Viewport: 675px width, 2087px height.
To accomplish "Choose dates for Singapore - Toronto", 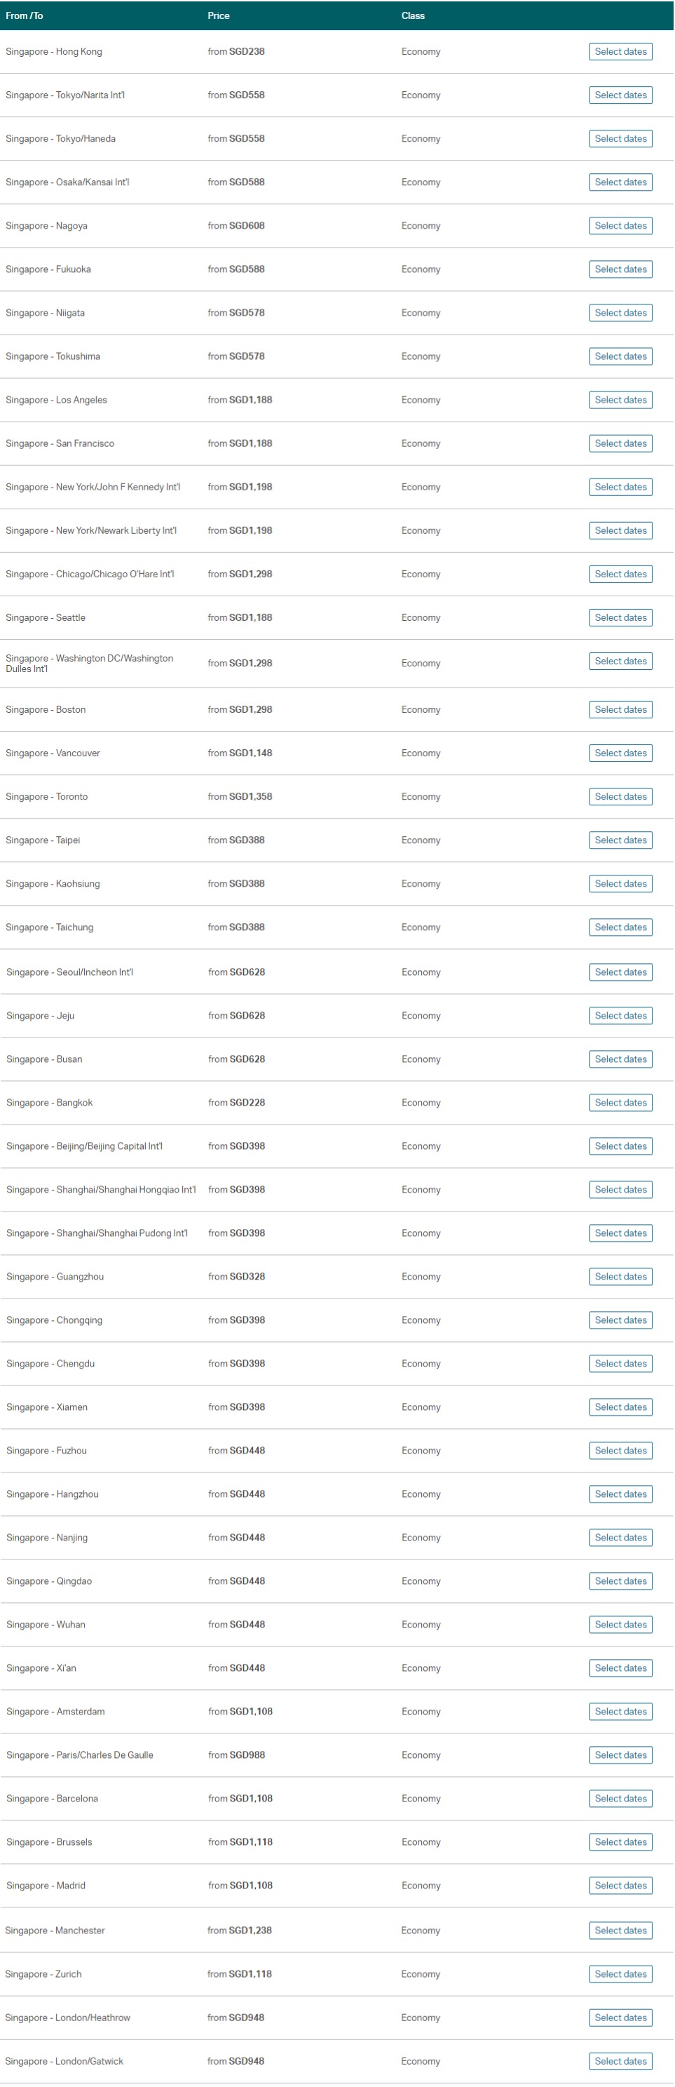I will [x=620, y=796].
